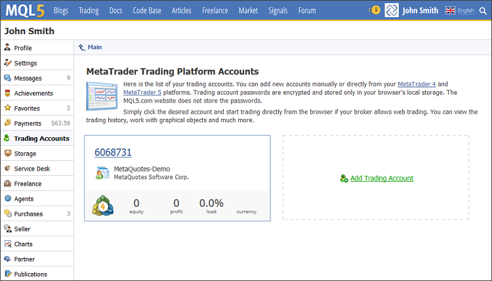Viewport: 492px width, 281px height.
Task: Open Achievements in the sidebar
Action: pos(37,93)
